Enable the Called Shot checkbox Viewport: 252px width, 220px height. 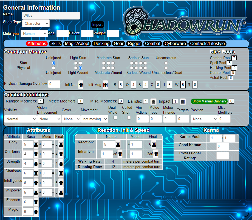coord(129,118)
